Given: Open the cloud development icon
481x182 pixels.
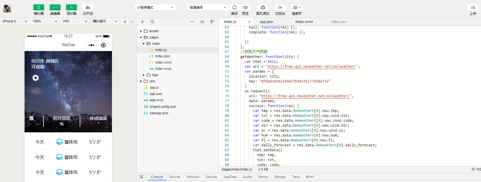Looking at the screenshot, I should point(88,7).
